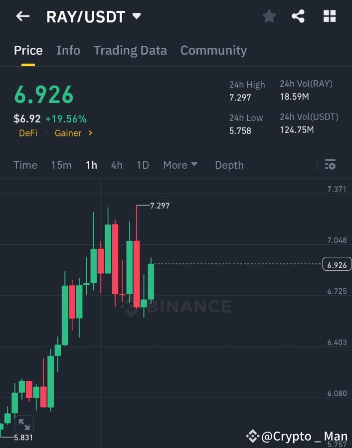Expand the More timeframes dropdown
352x448 pixels.
tap(180, 165)
